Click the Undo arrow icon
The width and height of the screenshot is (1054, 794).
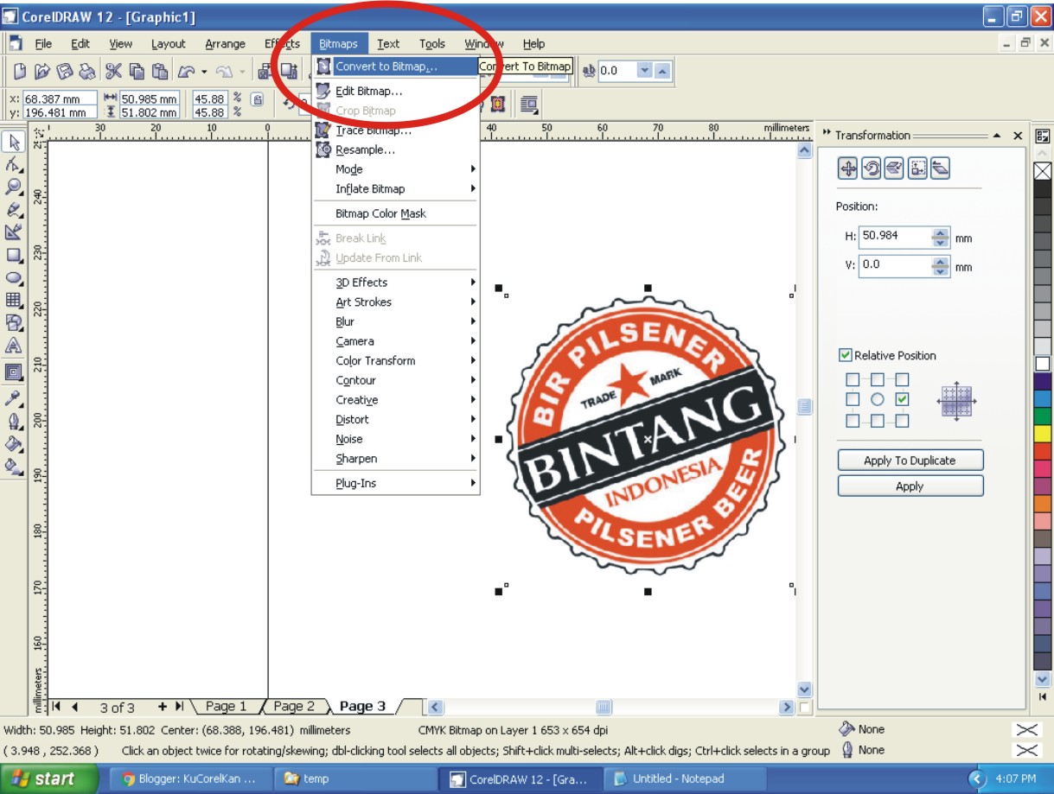point(187,72)
